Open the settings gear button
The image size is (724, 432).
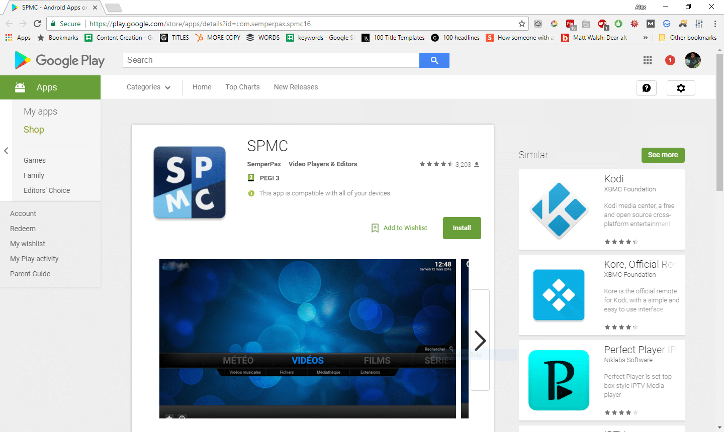(x=681, y=88)
